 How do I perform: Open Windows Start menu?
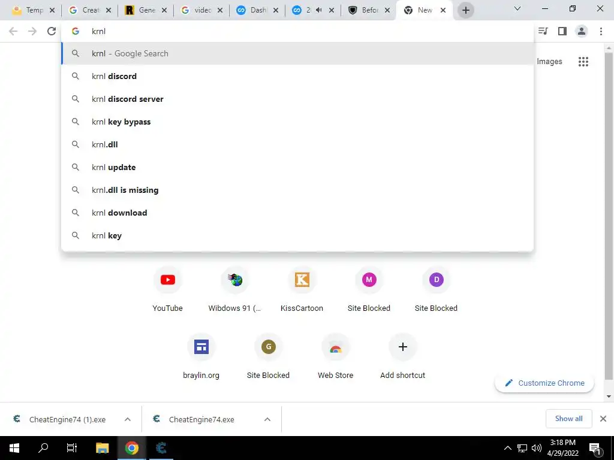pyautogui.click(x=14, y=448)
